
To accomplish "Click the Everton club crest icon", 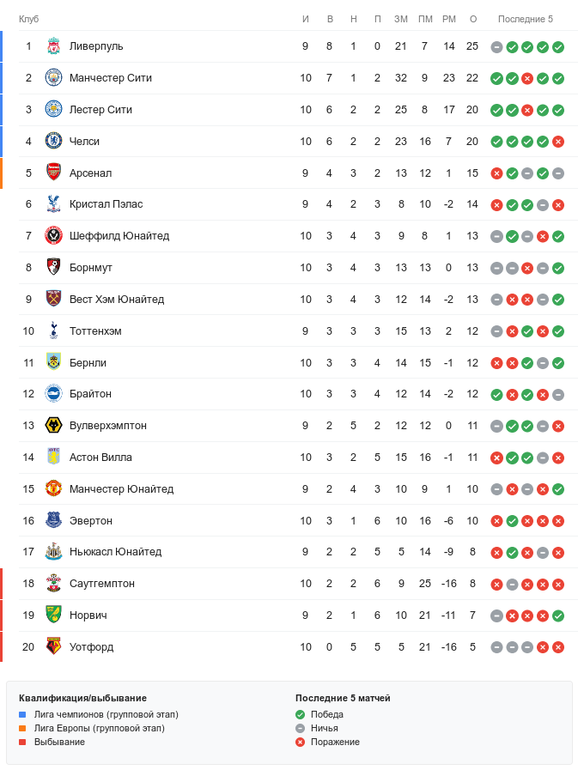I will pyautogui.click(x=53, y=520).
